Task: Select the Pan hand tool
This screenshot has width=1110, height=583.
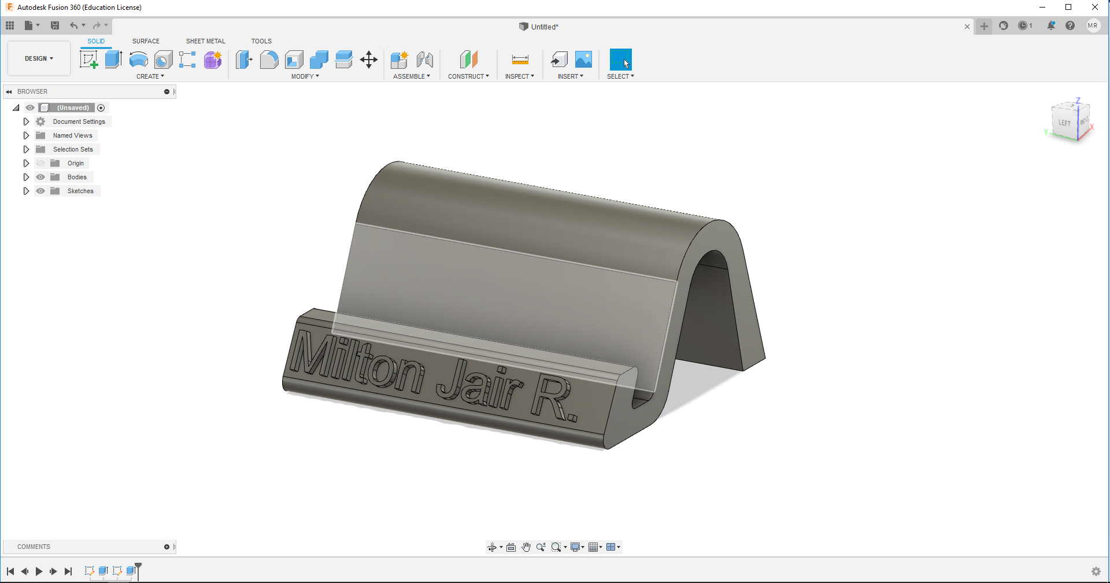Action: tap(526, 547)
